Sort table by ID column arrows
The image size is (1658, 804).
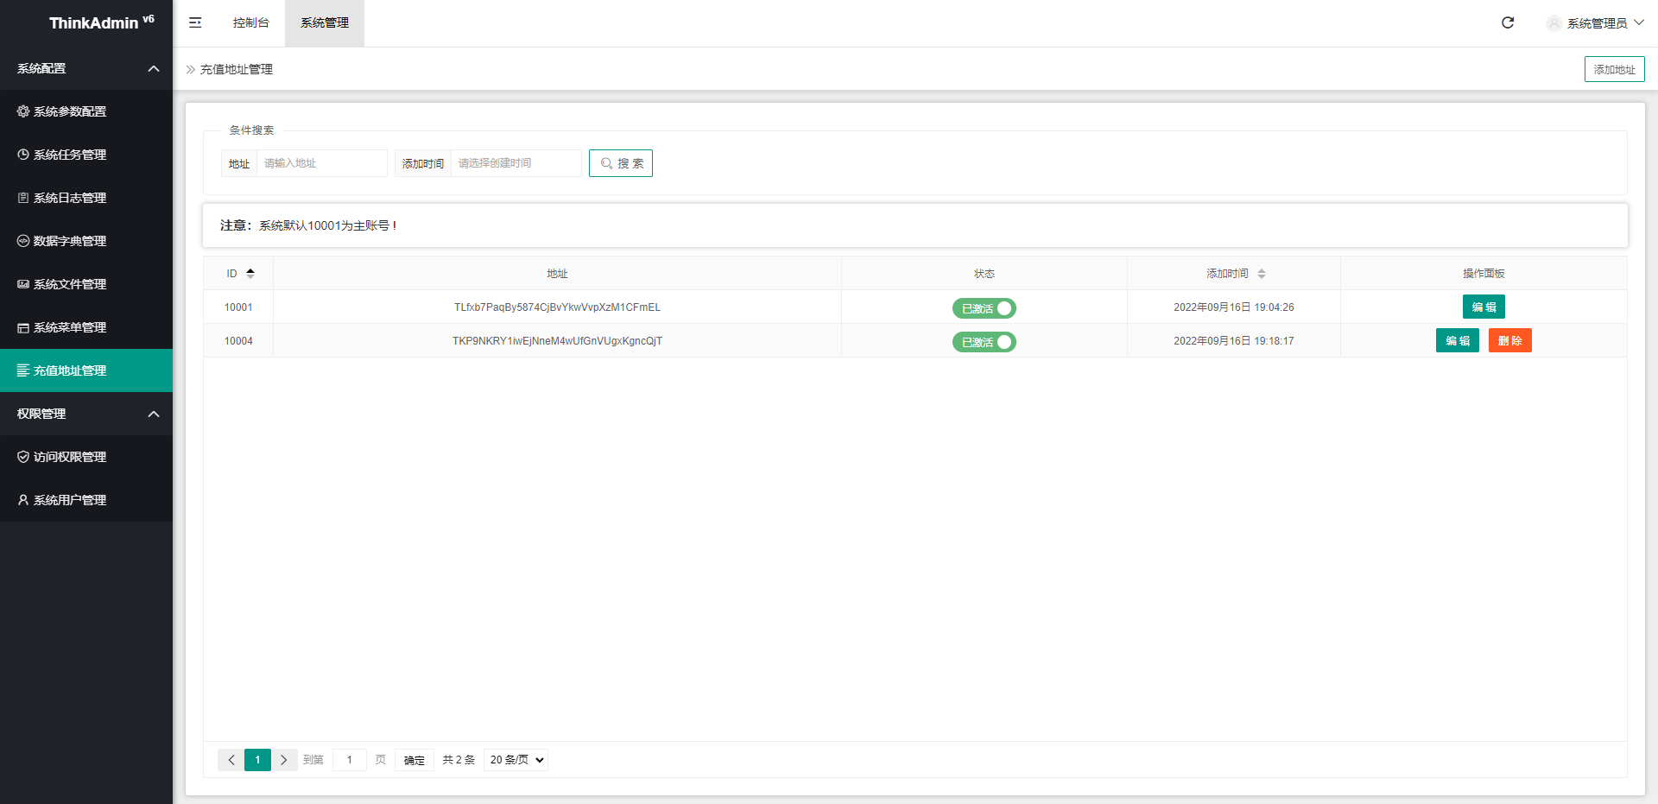tap(250, 273)
